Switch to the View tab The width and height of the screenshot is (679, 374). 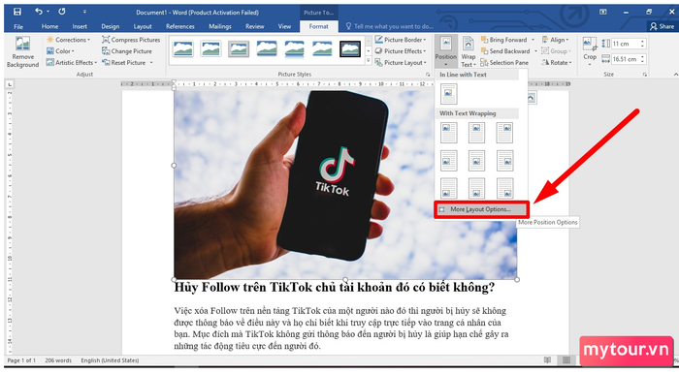[x=284, y=26]
